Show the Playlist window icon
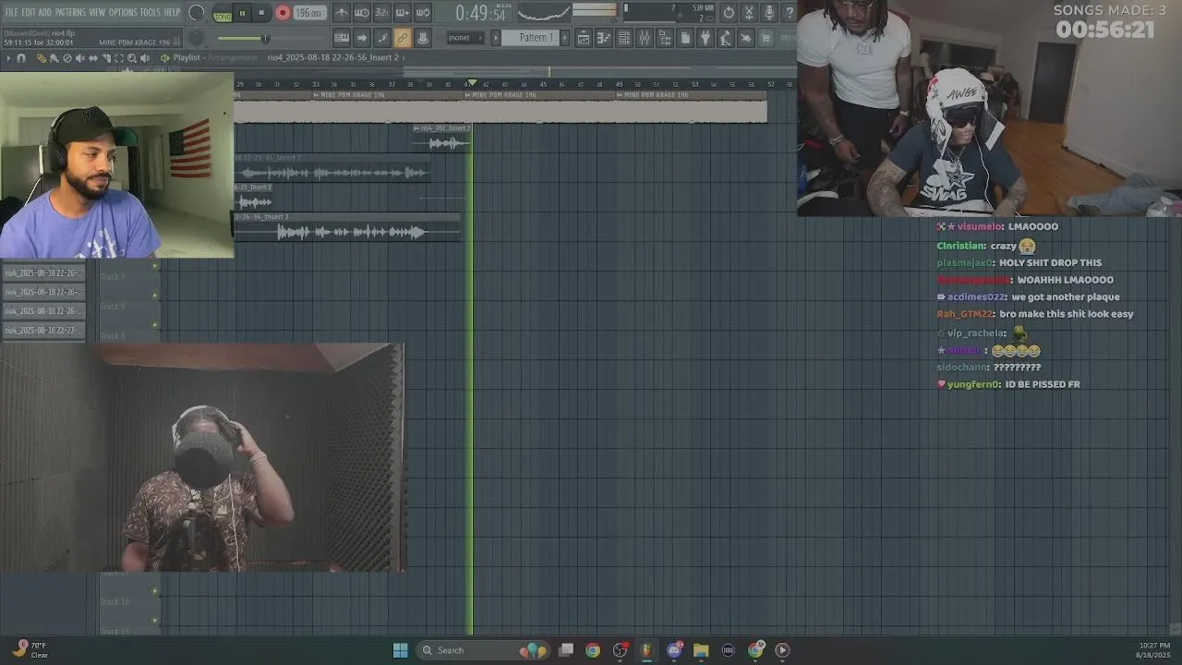The width and height of the screenshot is (1182, 665). [x=584, y=38]
